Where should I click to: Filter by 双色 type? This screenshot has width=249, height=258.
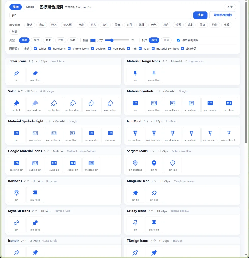tap(61, 40)
